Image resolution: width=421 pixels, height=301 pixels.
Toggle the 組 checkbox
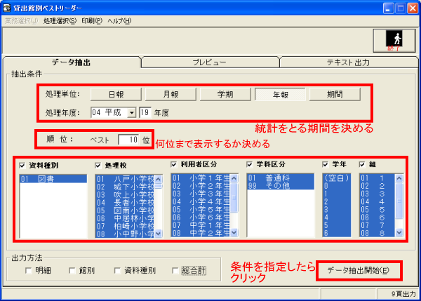click(362, 164)
